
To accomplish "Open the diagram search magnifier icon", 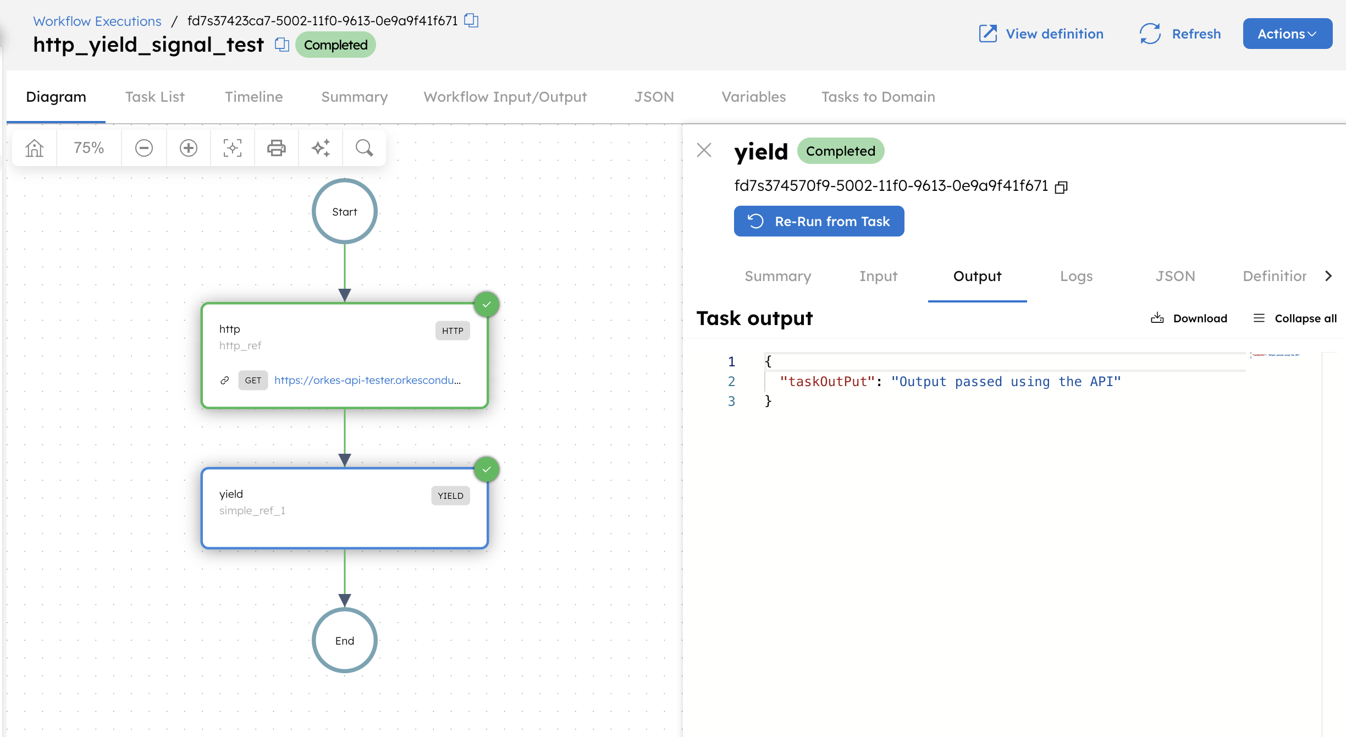I will 364,148.
